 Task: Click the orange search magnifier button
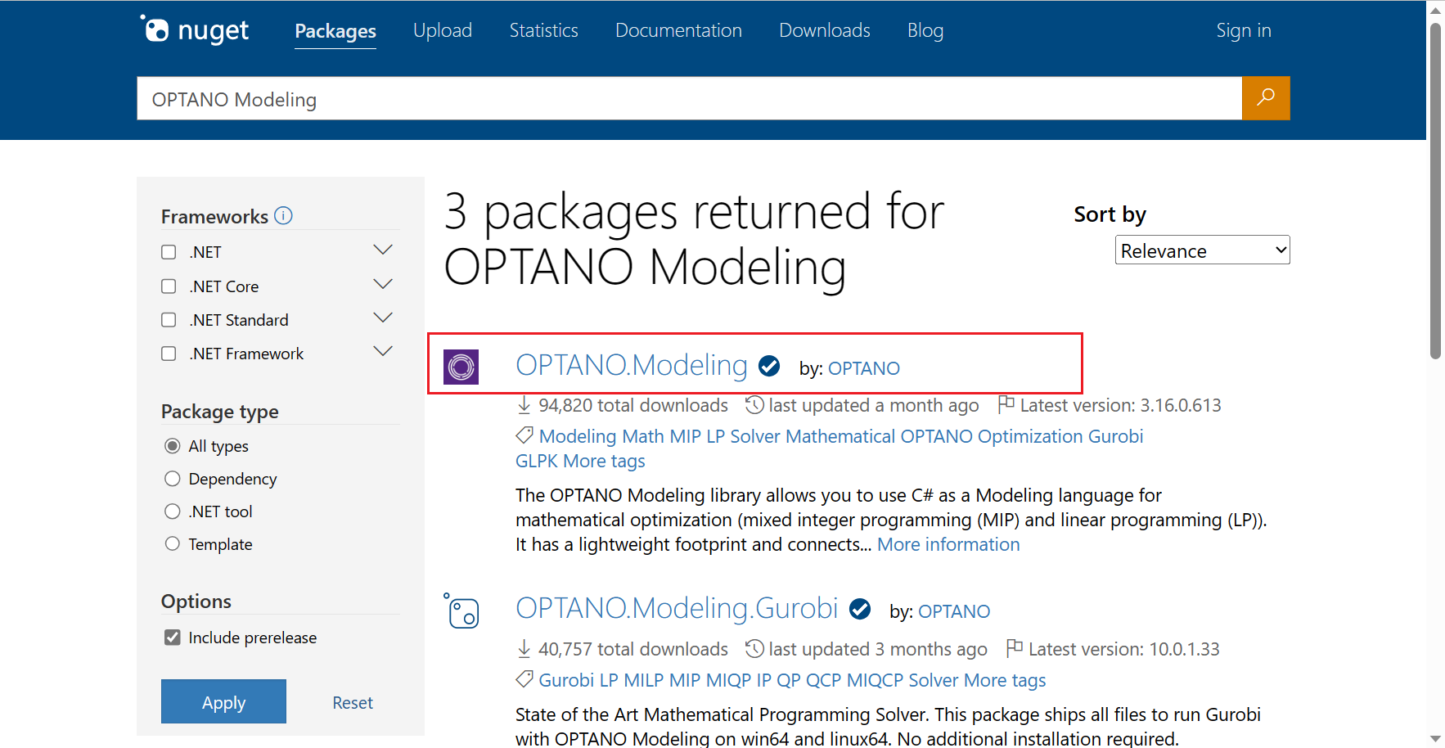point(1266,98)
